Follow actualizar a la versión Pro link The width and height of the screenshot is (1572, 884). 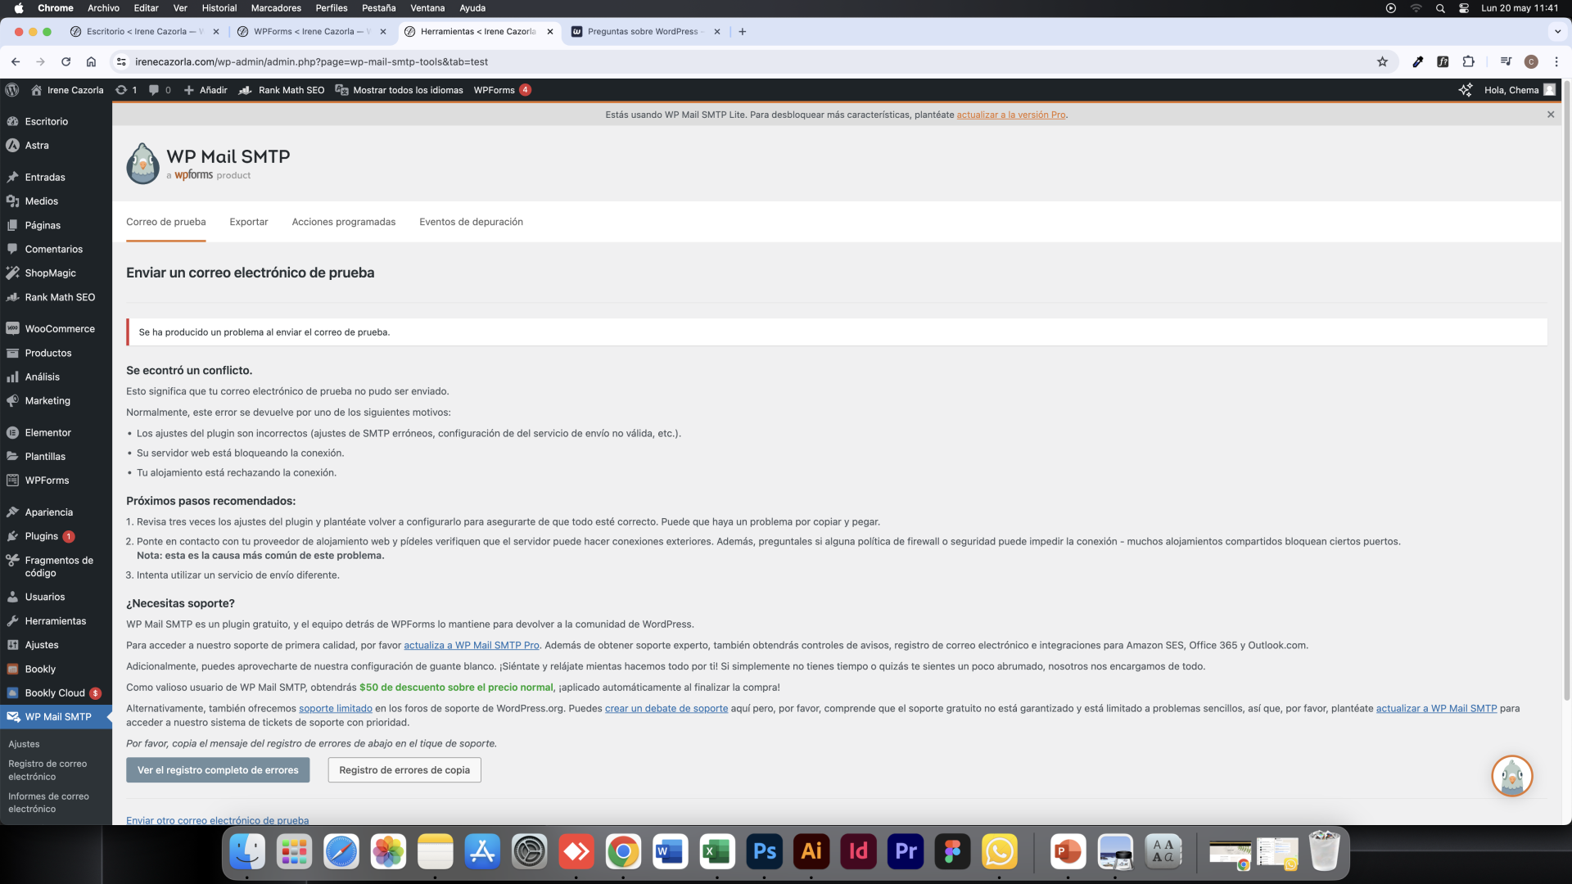tap(1011, 115)
